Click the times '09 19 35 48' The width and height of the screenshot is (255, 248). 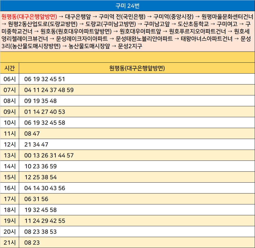pos(40,101)
